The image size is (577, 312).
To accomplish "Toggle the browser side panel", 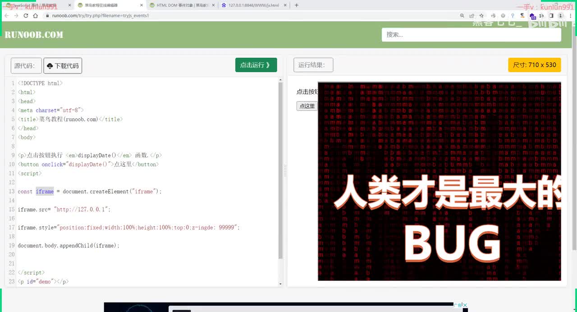I will click(x=551, y=15).
